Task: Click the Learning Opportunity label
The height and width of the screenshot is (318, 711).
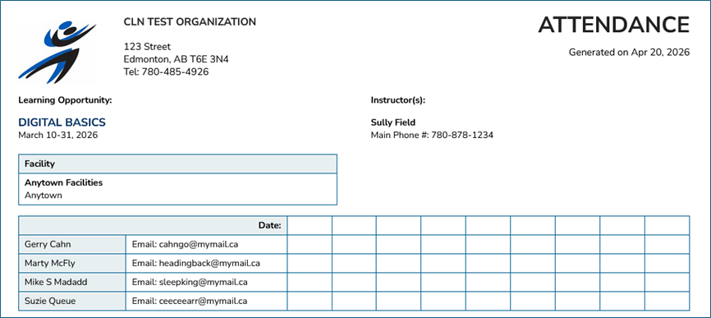Action: [65, 100]
